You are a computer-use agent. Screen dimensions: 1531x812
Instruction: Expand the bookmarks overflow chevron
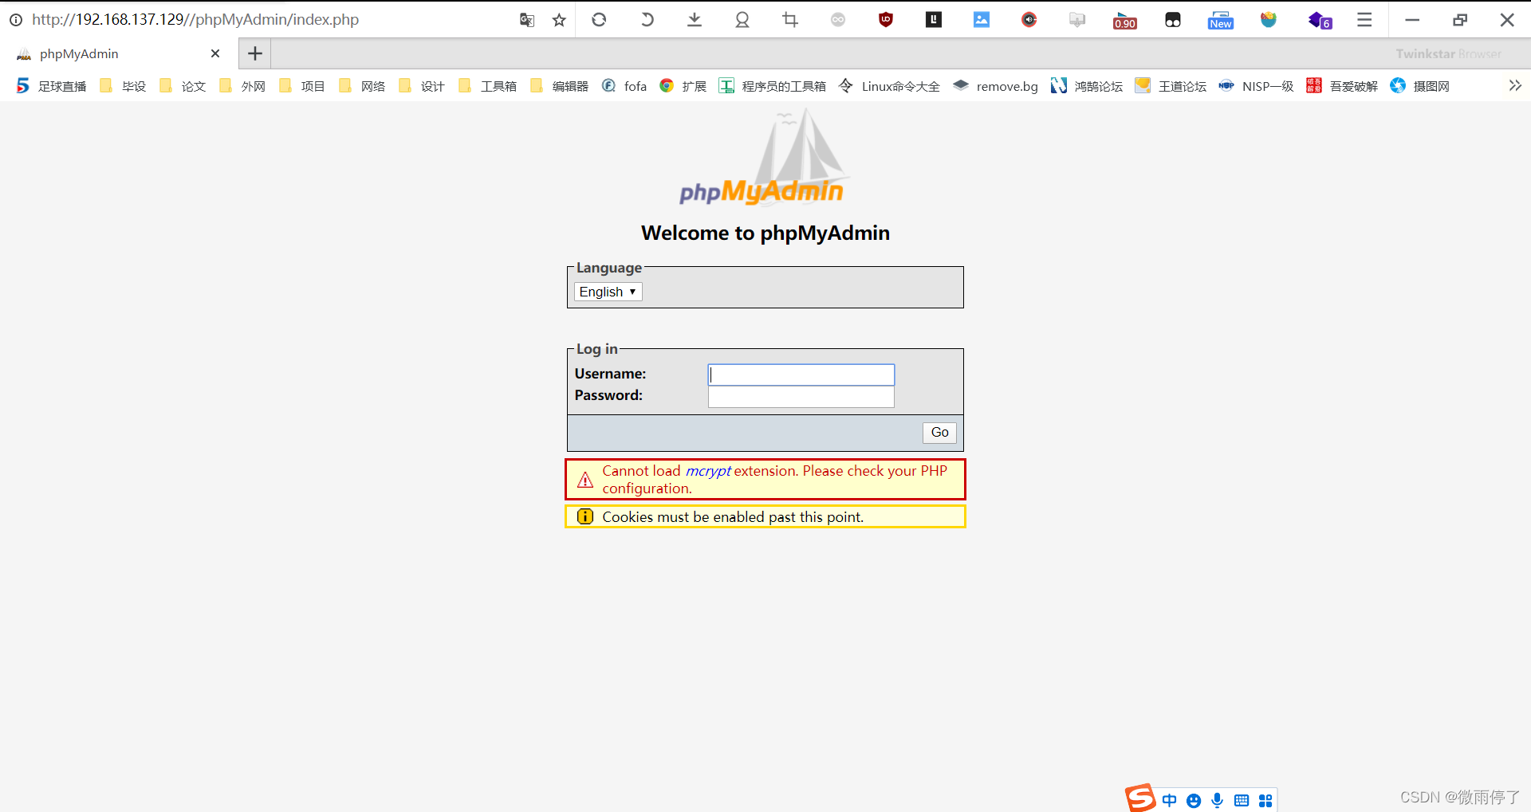pyautogui.click(x=1515, y=85)
